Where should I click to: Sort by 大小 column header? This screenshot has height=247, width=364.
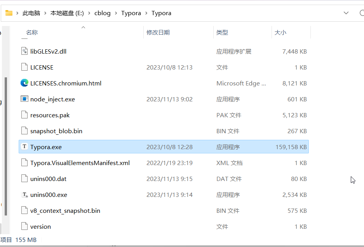[x=280, y=32]
